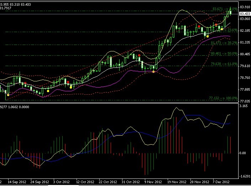Click the Fibonacci label 79.630 --> 61.8%
This screenshot has width=251, height=186.
tap(224, 64)
